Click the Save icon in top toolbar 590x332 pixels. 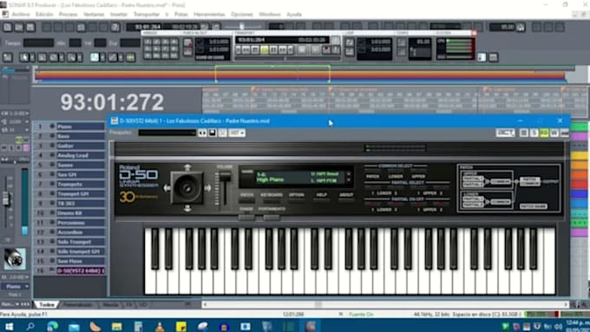tap(30, 27)
